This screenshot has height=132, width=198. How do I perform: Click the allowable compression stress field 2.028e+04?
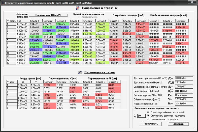click(184, 82)
